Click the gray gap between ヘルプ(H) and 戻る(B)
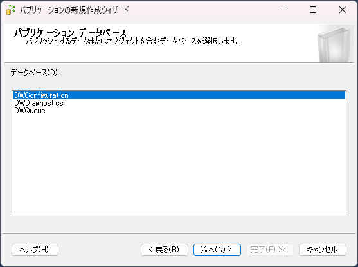 (100, 250)
